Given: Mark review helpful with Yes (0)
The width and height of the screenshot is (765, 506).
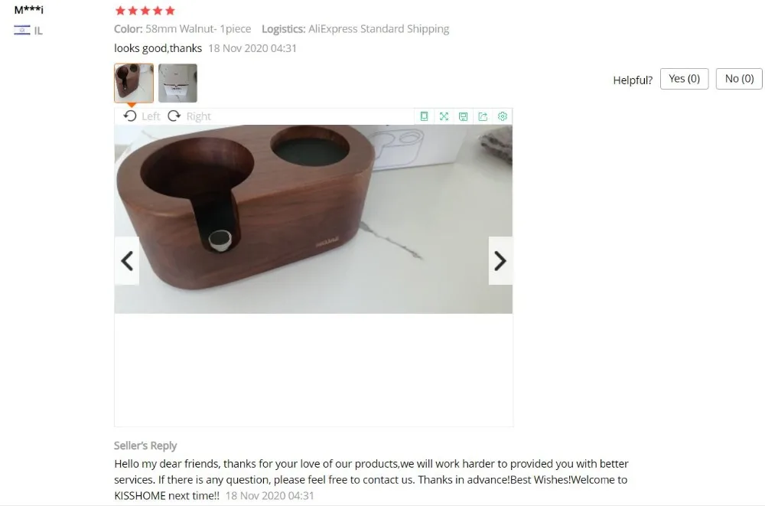Looking at the screenshot, I should pos(684,79).
